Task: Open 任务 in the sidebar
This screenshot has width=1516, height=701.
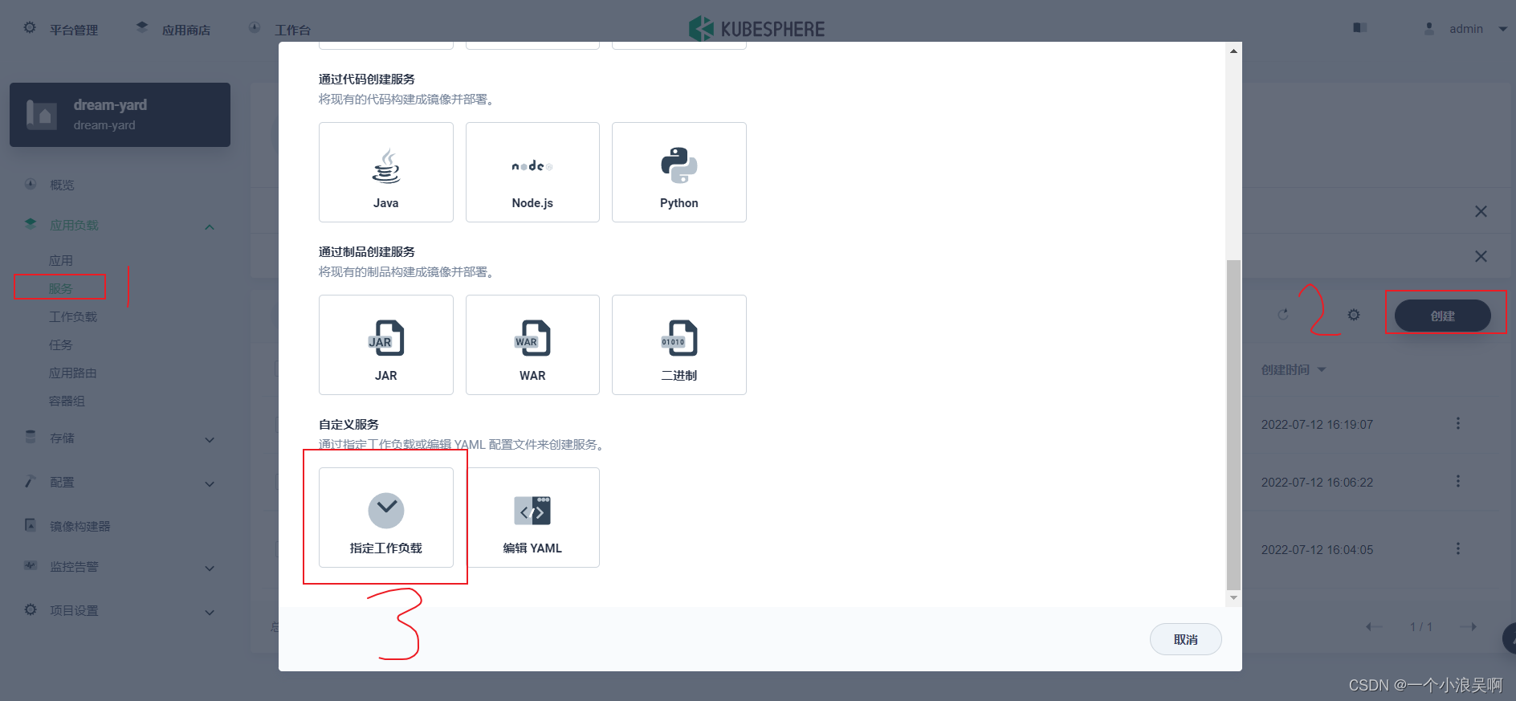Action: 61,344
